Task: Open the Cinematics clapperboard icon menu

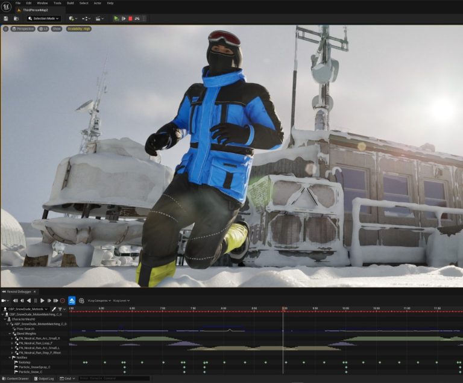Action: coord(99,19)
